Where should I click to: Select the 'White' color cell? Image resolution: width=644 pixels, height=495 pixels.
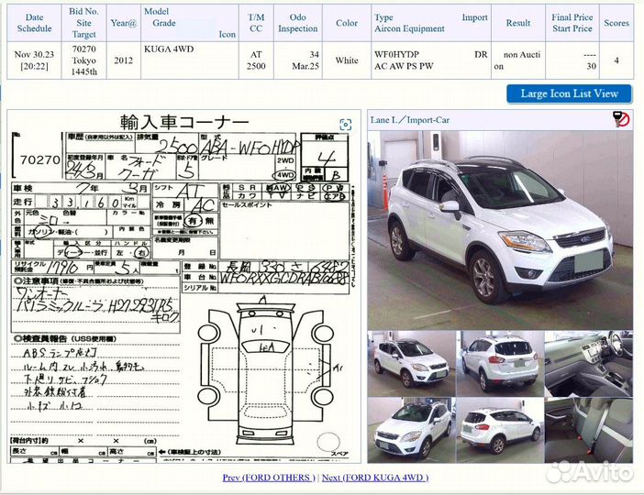[x=347, y=60]
